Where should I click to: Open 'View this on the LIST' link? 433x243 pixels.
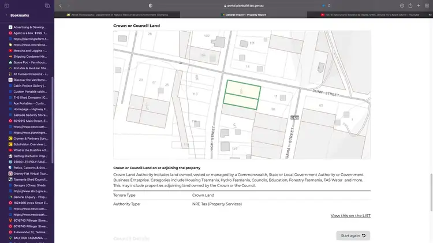pyautogui.click(x=350, y=215)
